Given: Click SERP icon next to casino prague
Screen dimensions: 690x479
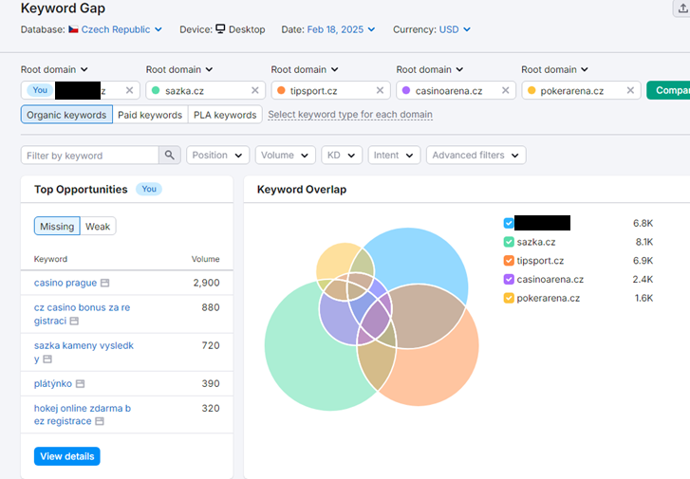Looking at the screenshot, I should point(104,283).
